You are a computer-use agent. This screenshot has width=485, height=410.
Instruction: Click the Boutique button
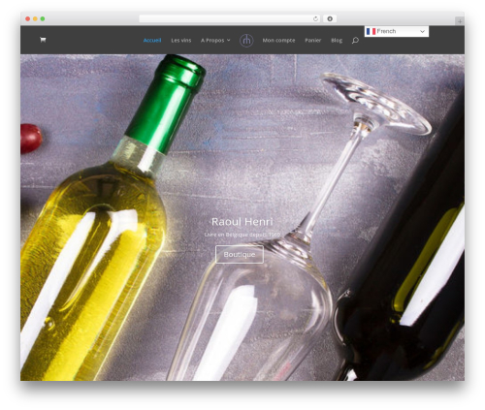240,255
